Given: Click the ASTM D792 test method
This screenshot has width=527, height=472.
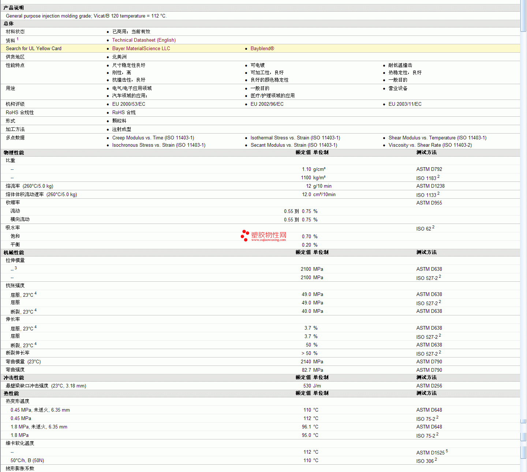Looking at the screenshot, I should tap(429, 169).
